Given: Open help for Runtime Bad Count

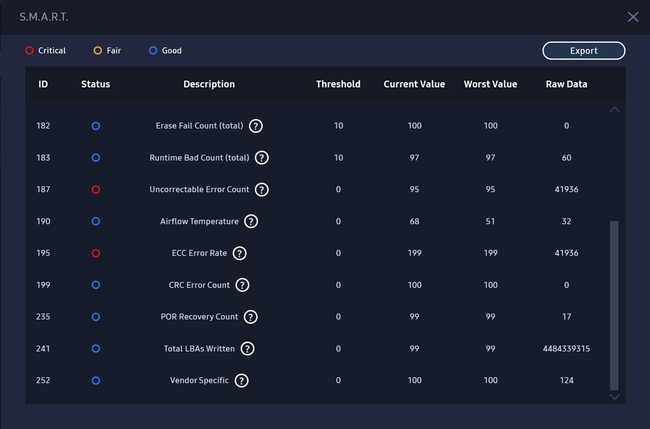Looking at the screenshot, I should tap(261, 157).
